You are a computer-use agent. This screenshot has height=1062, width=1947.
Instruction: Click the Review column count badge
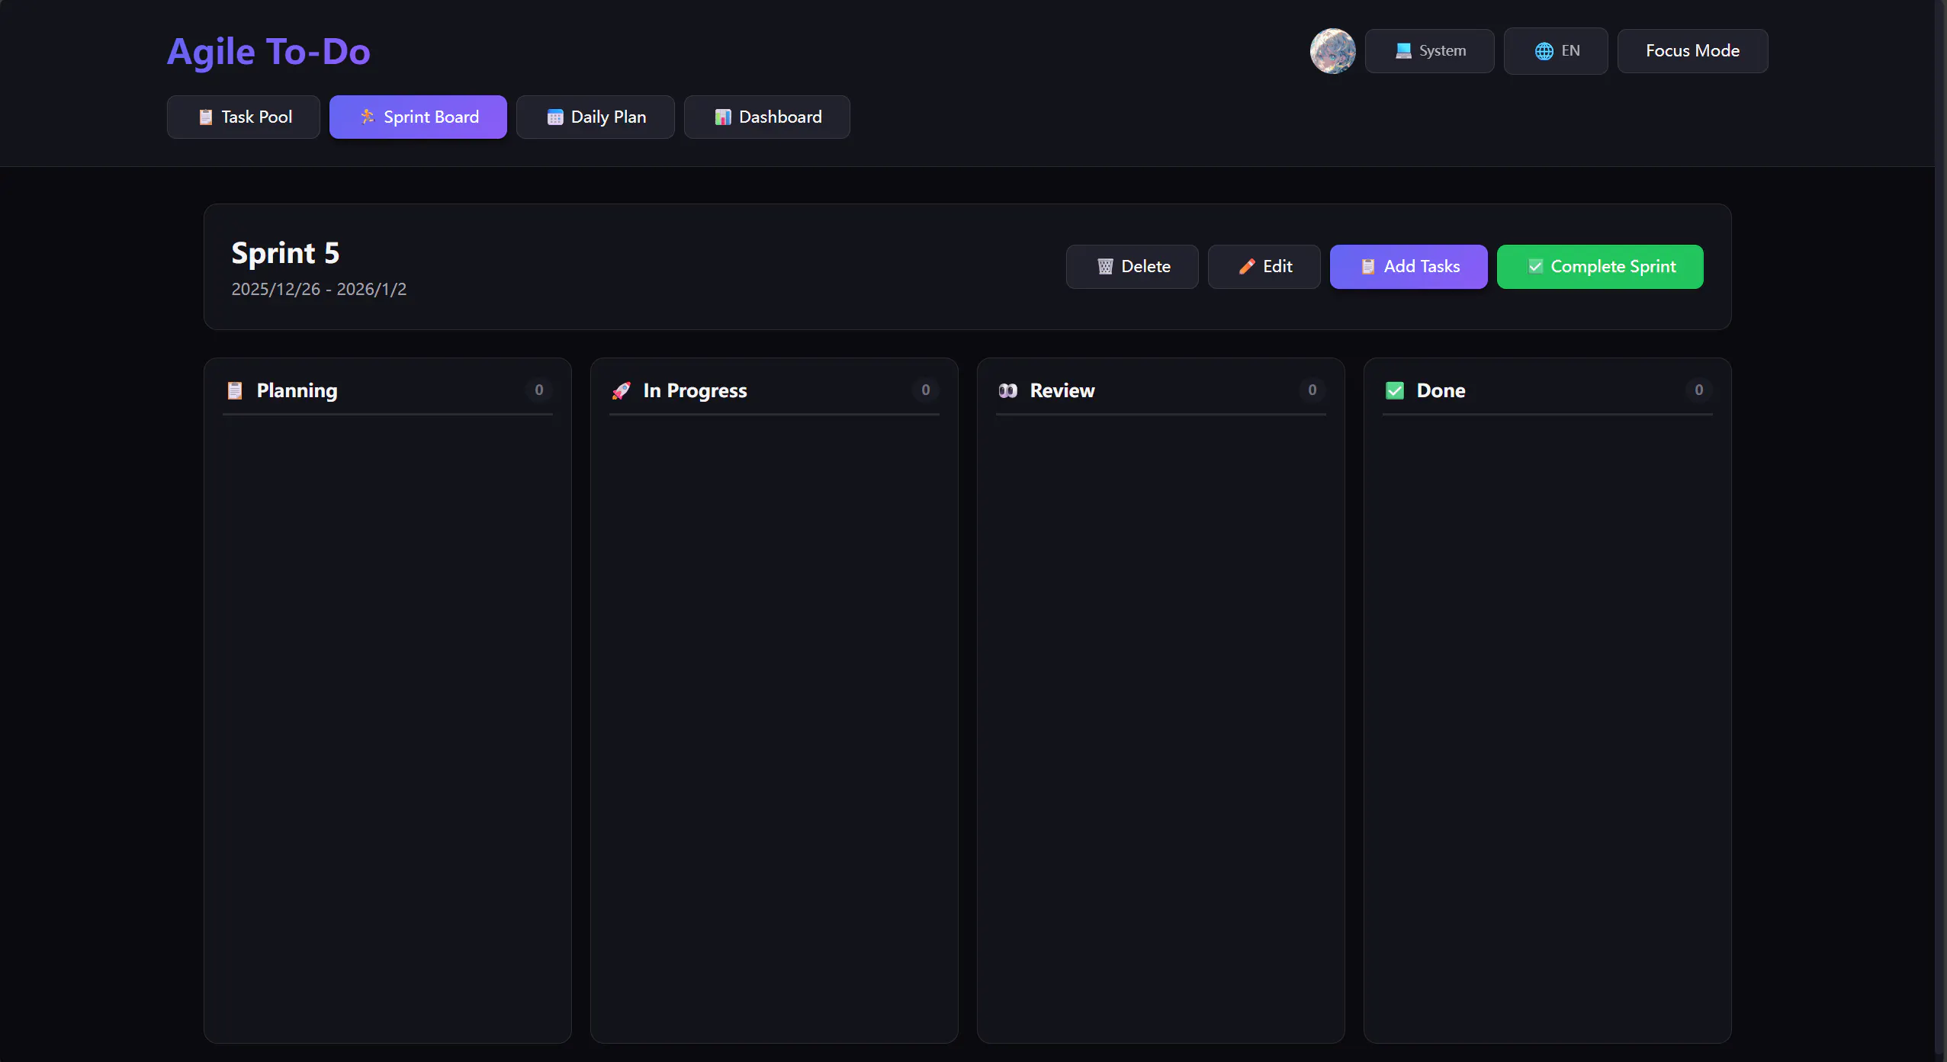click(1312, 390)
